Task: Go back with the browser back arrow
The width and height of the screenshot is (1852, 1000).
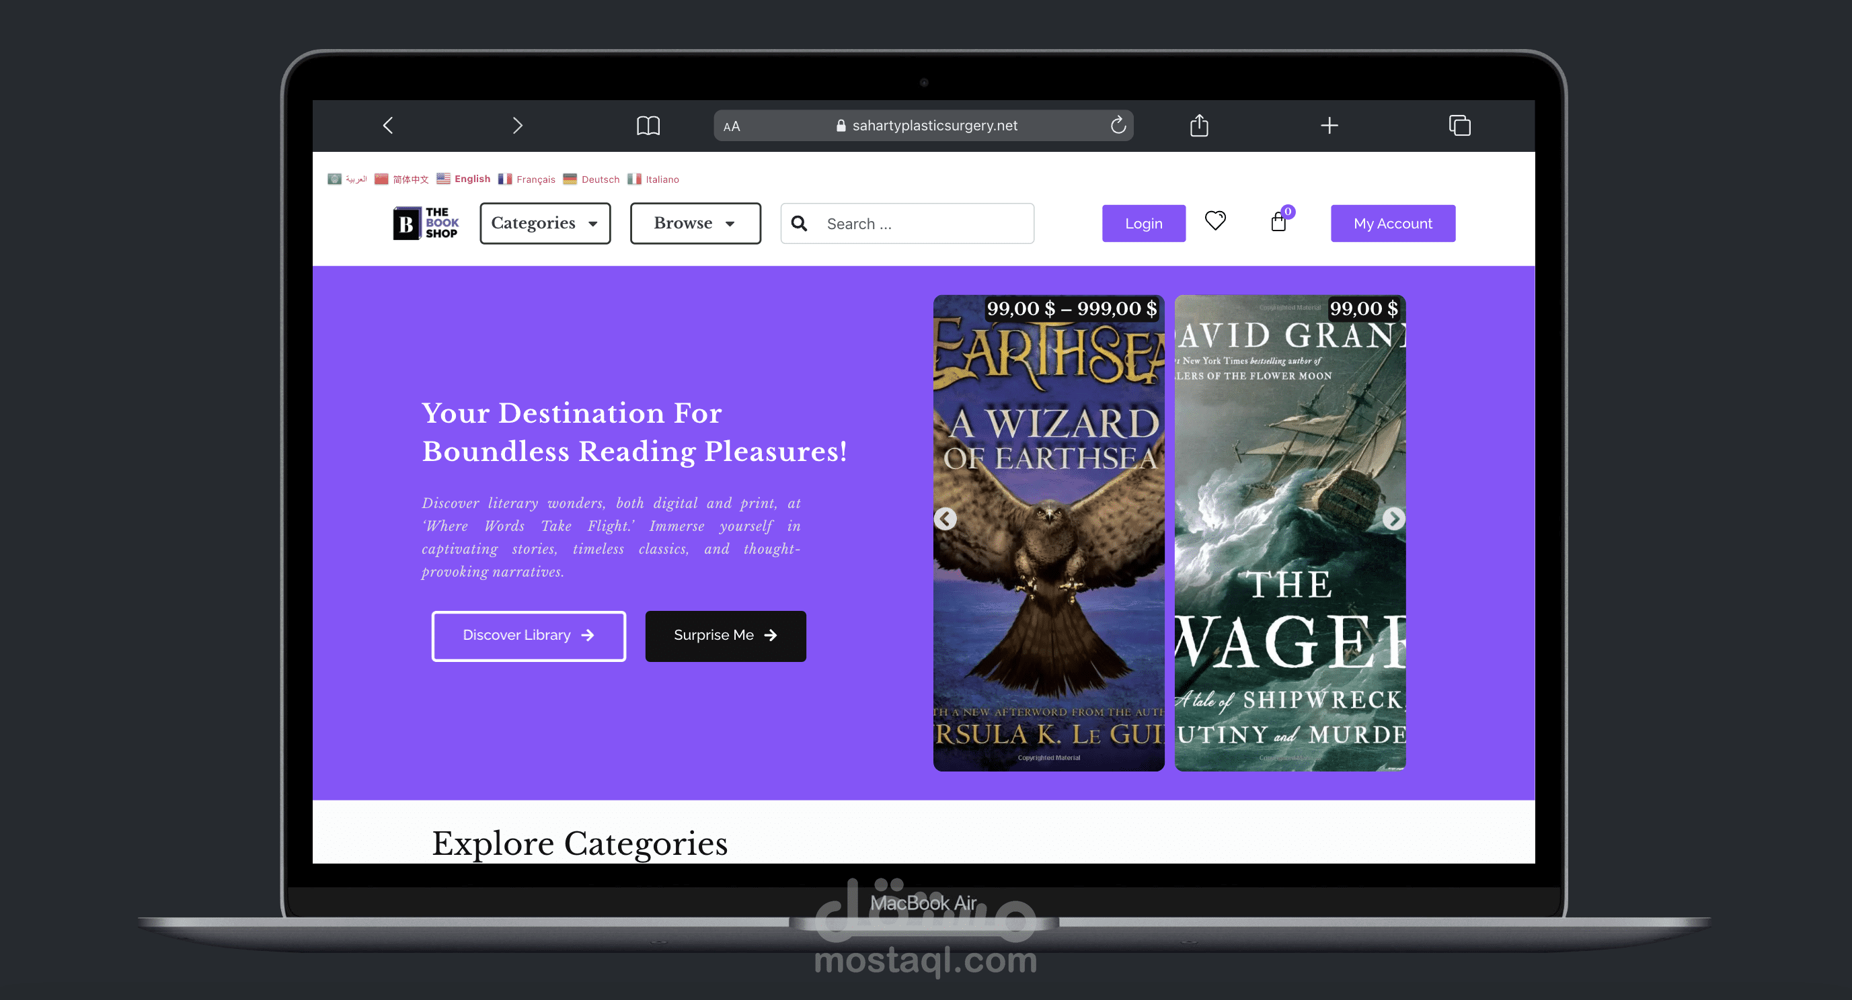Action: coord(387,126)
